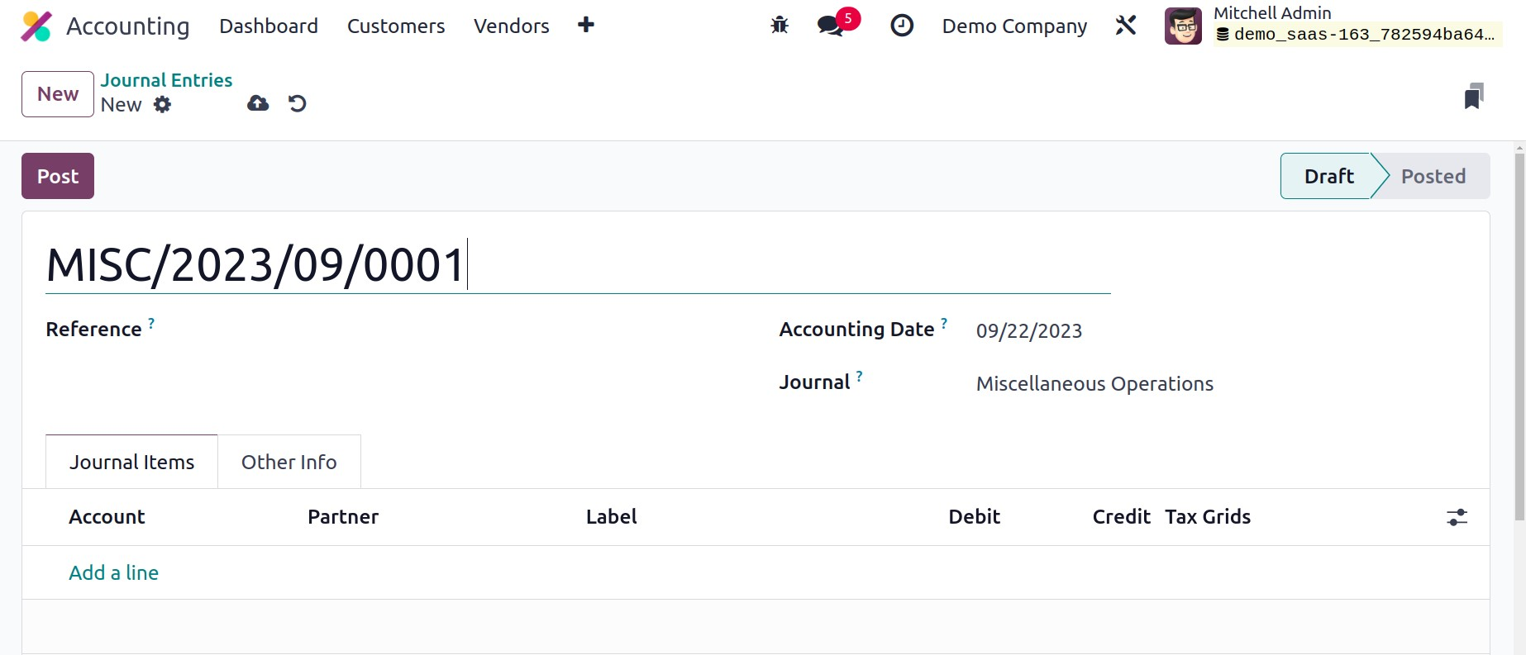Open the Vendors menu

coord(511,26)
